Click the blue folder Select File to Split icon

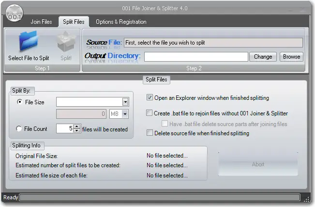coord(29,40)
